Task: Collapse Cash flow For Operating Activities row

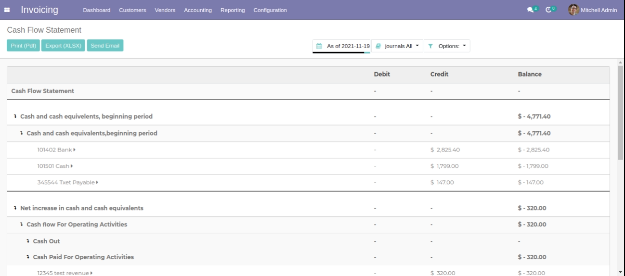Action: (22, 225)
